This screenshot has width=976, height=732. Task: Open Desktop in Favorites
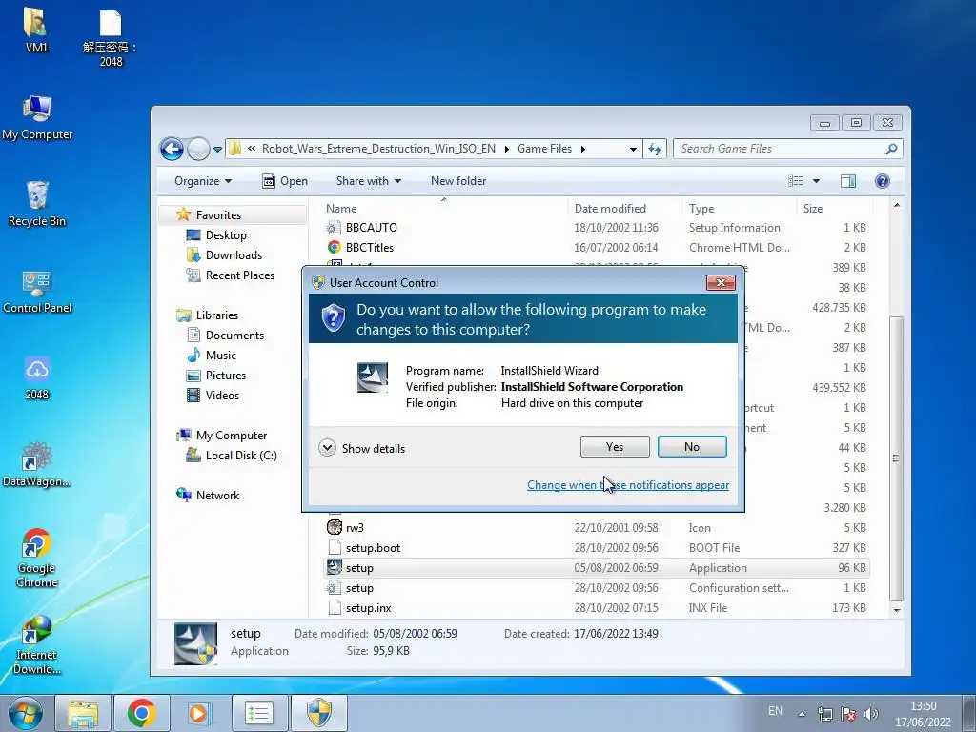226,235
